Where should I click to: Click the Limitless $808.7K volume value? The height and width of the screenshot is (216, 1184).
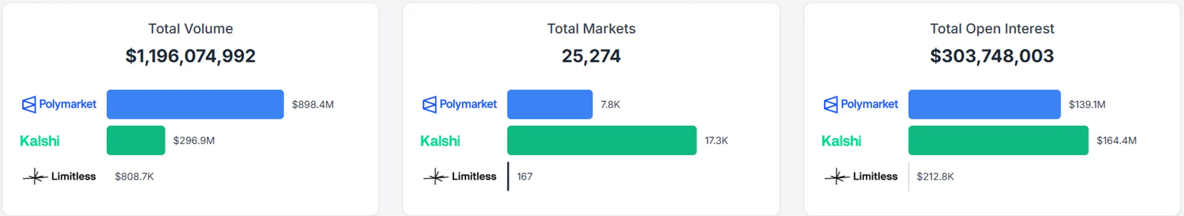(x=134, y=176)
